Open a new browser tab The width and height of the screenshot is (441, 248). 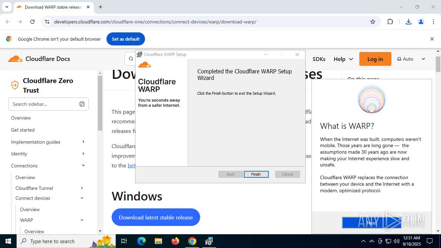click(x=101, y=7)
